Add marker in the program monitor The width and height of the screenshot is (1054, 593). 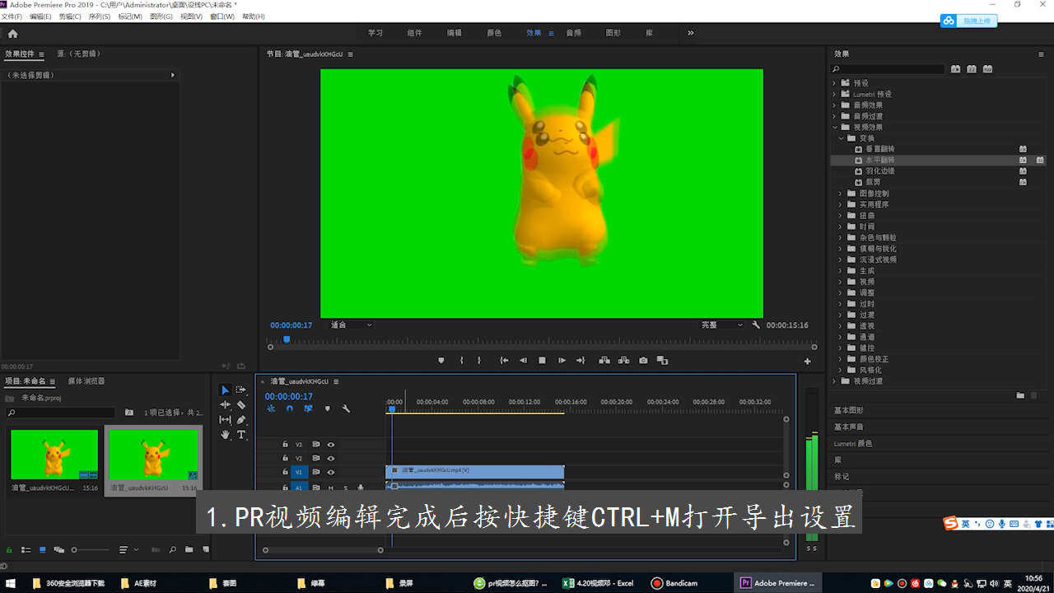[441, 361]
